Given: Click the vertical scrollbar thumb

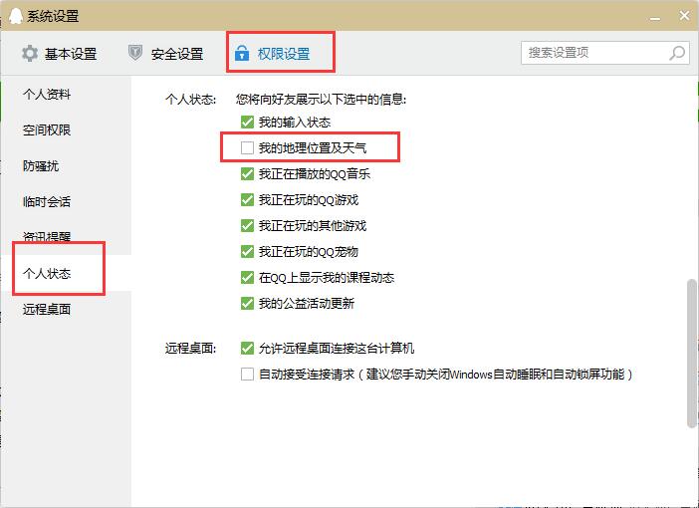Looking at the screenshot, I should [x=692, y=354].
